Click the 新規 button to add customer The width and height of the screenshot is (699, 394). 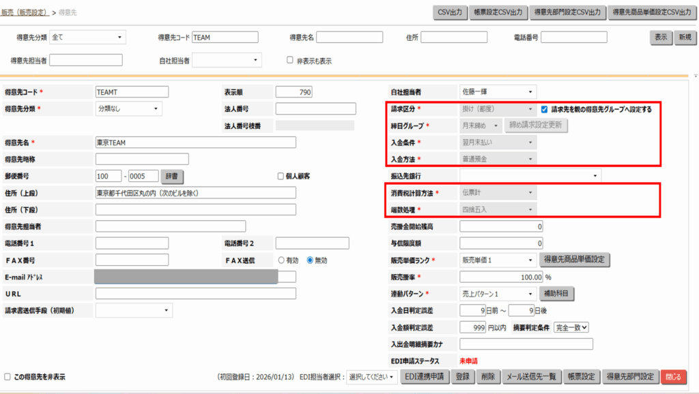pos(683,37)
